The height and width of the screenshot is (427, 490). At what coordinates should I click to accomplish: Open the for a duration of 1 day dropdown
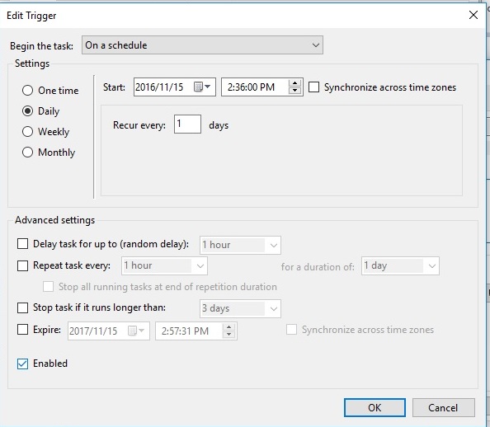point(400,265)
